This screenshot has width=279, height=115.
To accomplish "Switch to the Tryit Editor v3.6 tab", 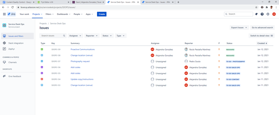I will pyautogui.click(x=53, y=2).
